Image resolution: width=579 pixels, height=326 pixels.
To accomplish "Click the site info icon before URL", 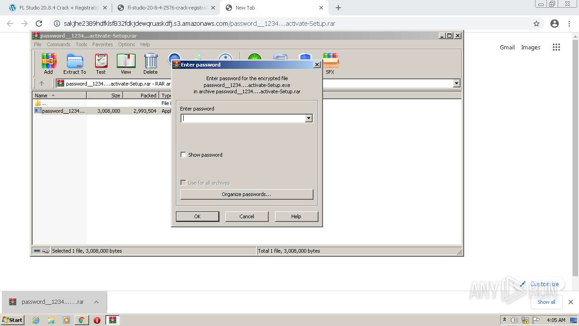I will click(57, 24).
